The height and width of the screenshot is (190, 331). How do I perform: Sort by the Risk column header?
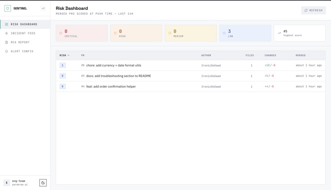[x=64, y=55]
